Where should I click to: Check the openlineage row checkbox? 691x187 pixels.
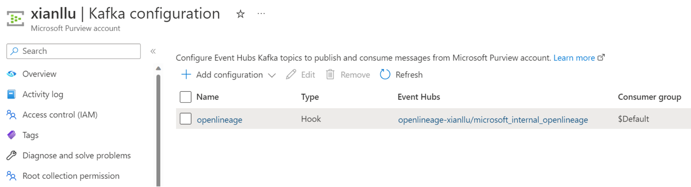185,119
